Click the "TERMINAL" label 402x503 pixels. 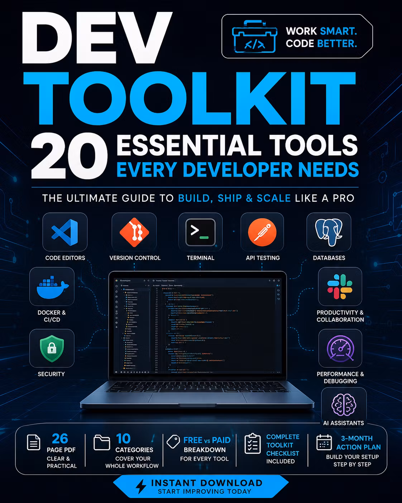pyautogui.click(x=201, y=258)
